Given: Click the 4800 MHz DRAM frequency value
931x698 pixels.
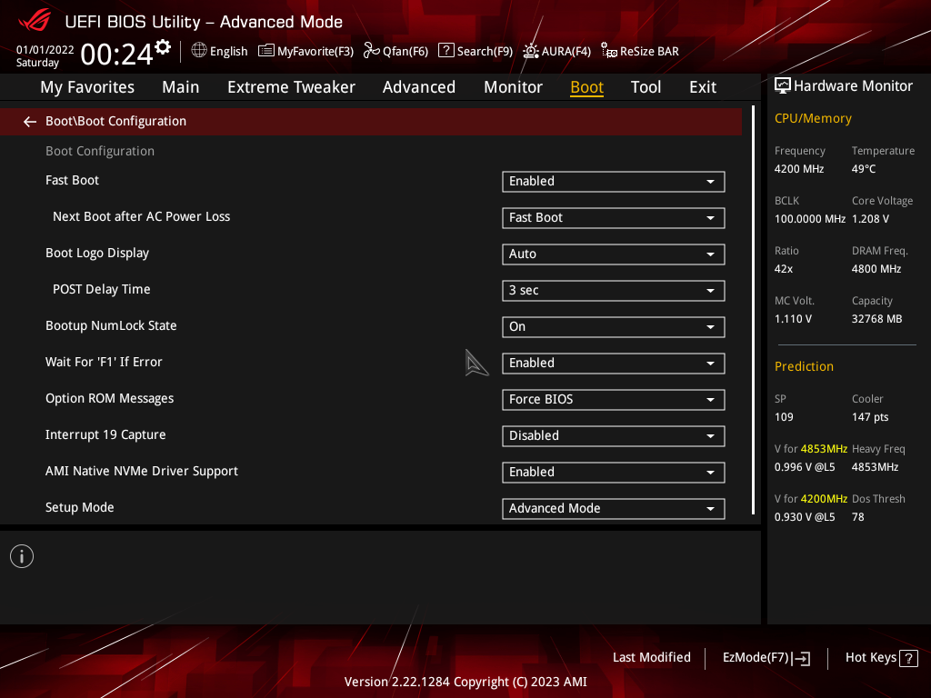Looking at the screenshot, I should pyautogui.click(x=876, y=269).
